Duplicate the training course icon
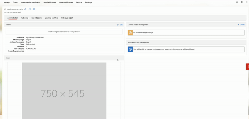The height and width of the screenshot is (119, 249). coord(30,9)
